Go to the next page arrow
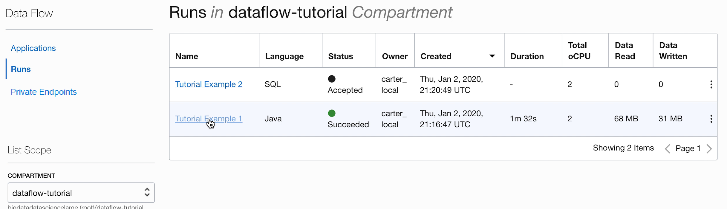This screenshot has height=209, width=727. tap(709, 148)
